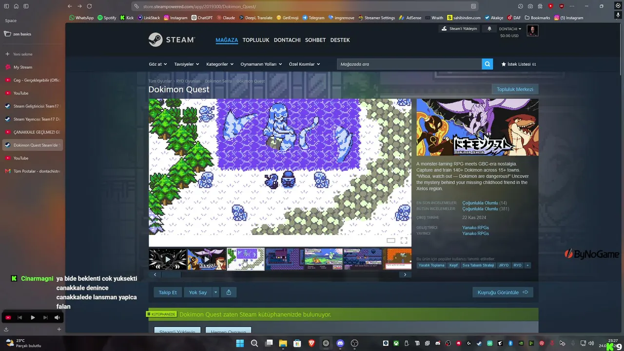The height and width of the screenshot is (351, 624).
Task: Open the Topluluk Merkezi button
Action: [515, 89]
